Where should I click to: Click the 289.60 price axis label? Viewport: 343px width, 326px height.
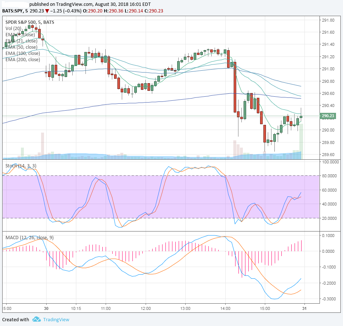pos(328,155)
